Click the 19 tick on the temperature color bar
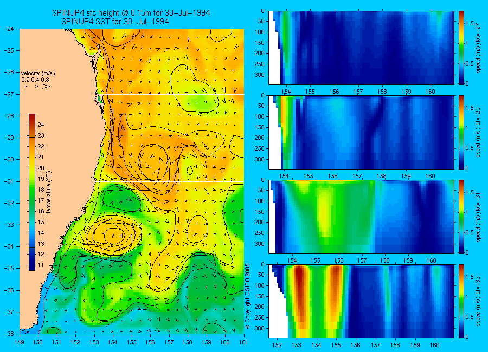The height and width of the screenshot is (352, 488). 41,179
